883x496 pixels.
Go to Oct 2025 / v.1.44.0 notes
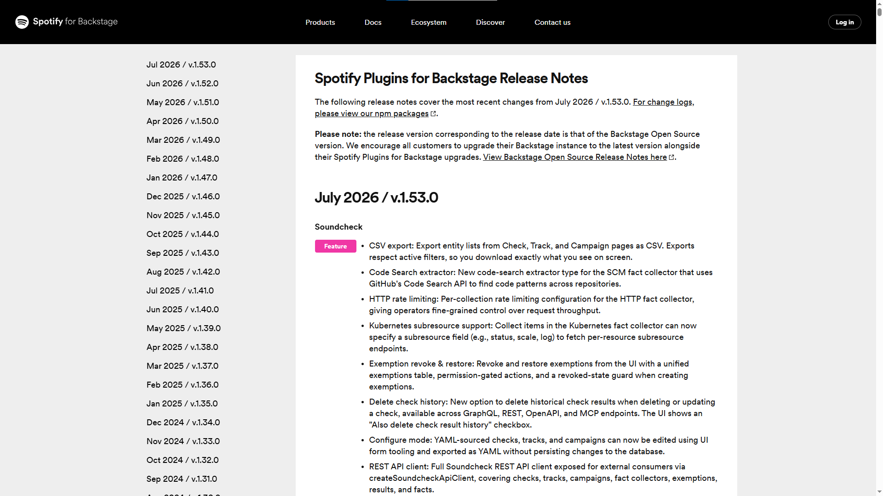point(183,234)
